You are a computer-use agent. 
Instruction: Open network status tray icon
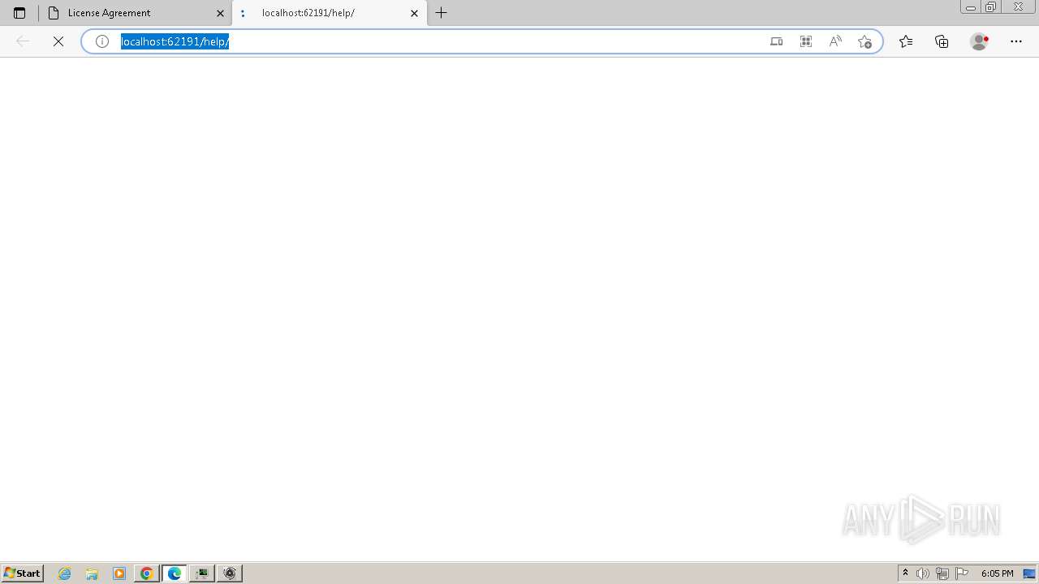tap(942, 573)
